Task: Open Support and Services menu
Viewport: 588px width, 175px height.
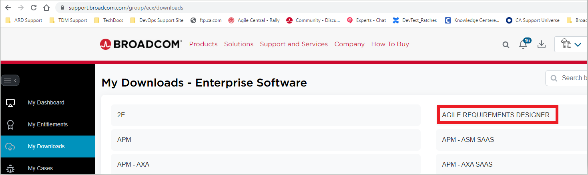Action: click(x=294, y=44)
